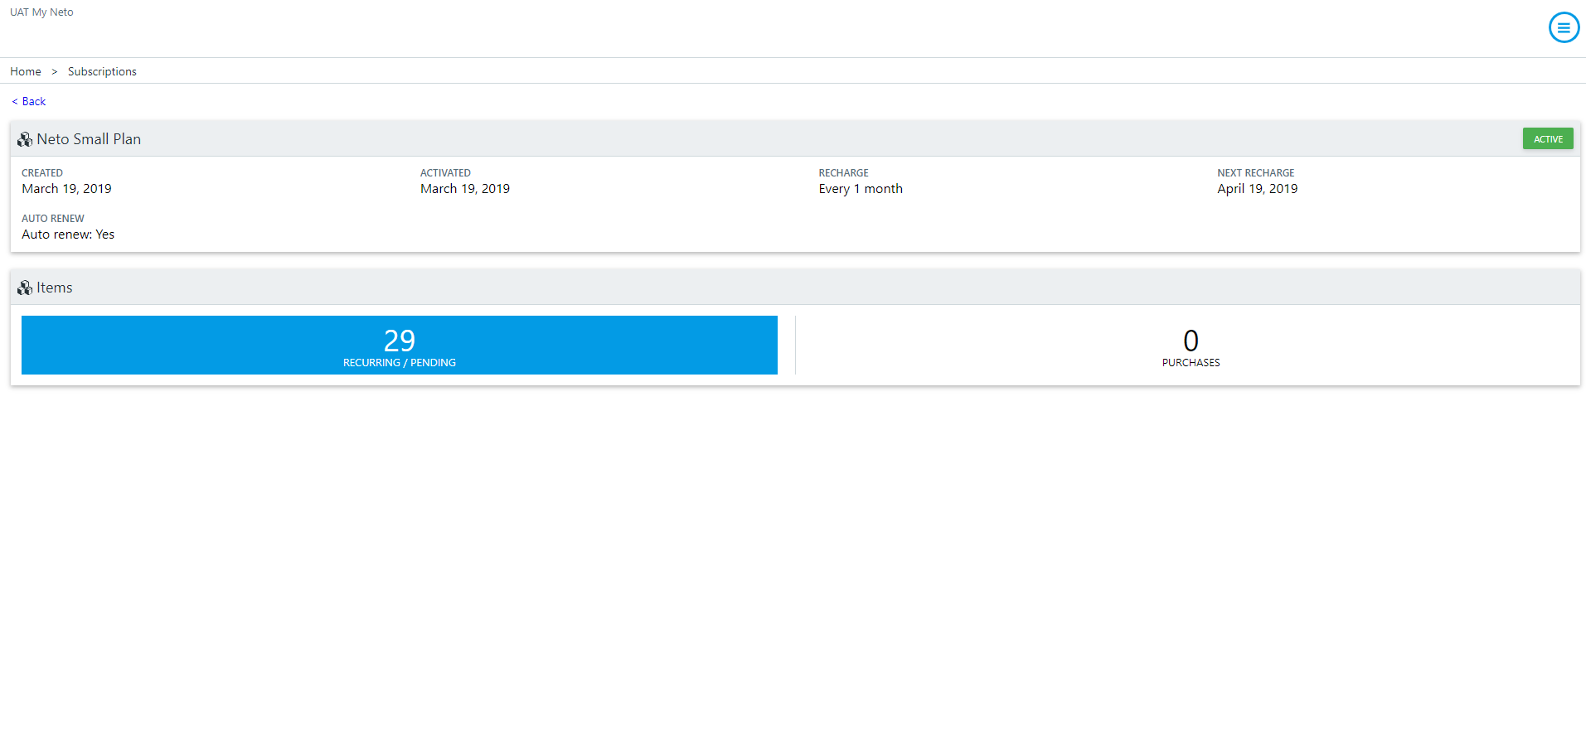Click the cubes icon beside Neto Small Plan
Image resolution: width=1586 pixels, height=730 pixels.
tap(25, 139)
